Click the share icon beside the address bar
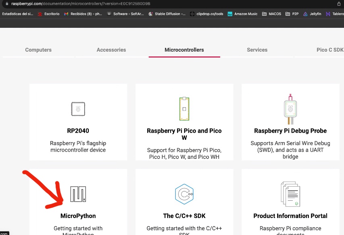344x235 pixels. pyautogui.click(x=339, y=4)
